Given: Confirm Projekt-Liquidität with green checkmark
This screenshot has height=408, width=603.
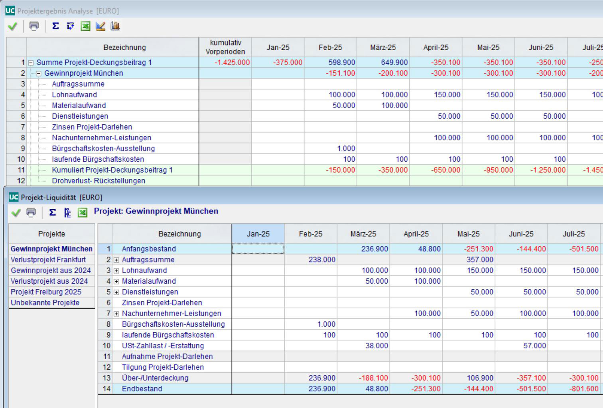Looking at the screenshot, I should [x=16, y=213].
